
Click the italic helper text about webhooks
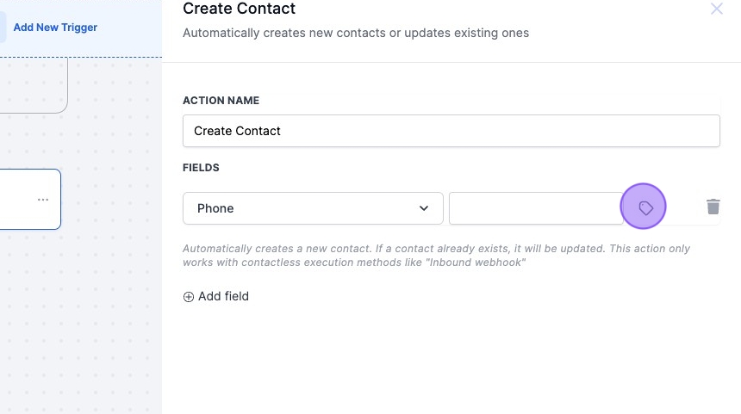point(436,256)
